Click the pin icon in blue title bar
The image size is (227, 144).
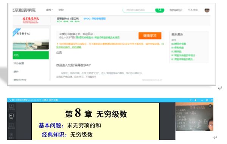point(196,100)
